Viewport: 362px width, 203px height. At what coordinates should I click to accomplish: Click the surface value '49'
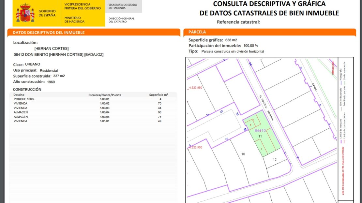coord(159,121)
